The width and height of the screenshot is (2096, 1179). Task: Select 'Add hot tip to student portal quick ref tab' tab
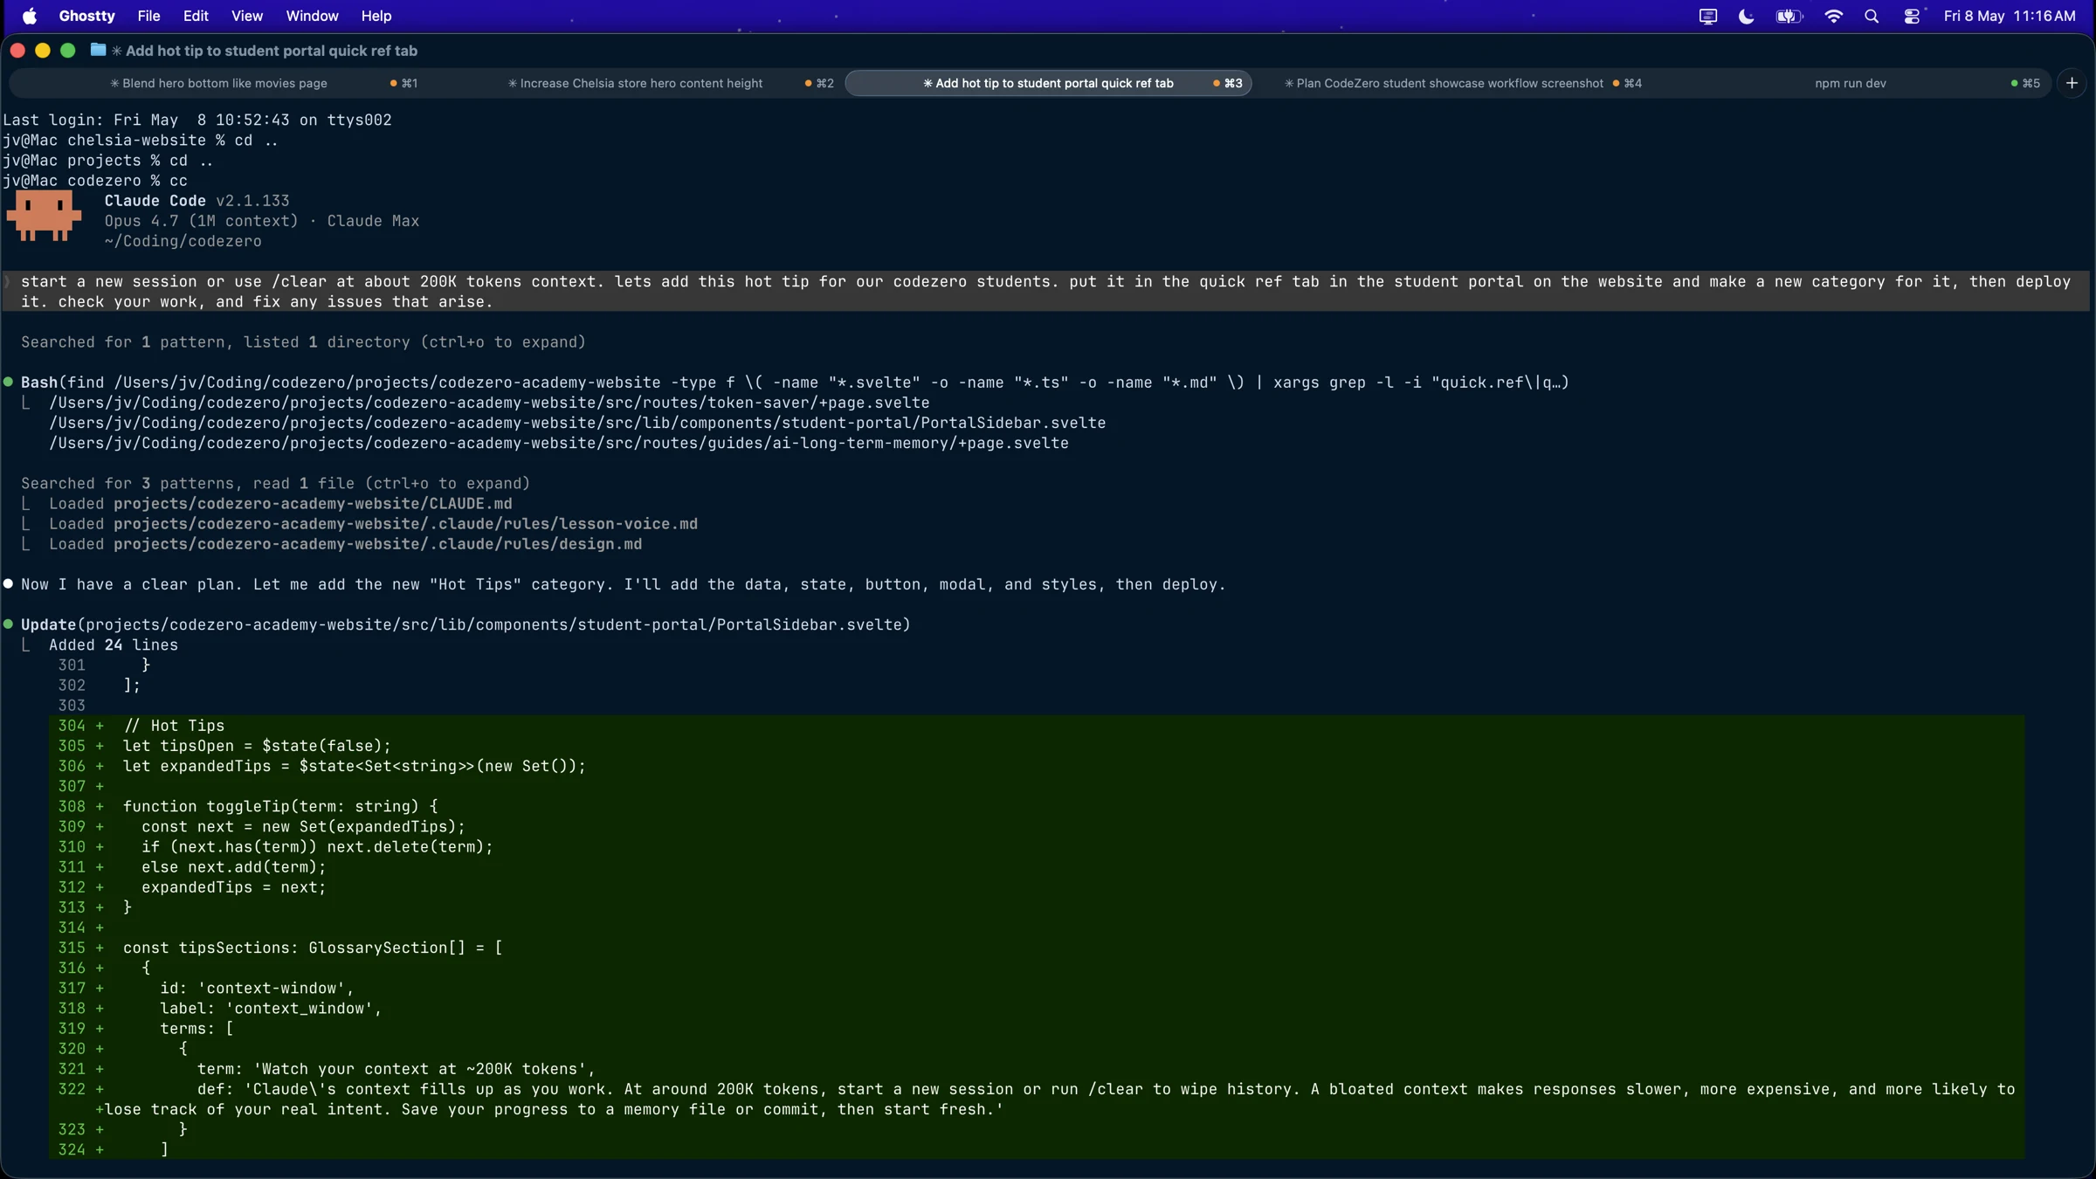coord(1048,83)
